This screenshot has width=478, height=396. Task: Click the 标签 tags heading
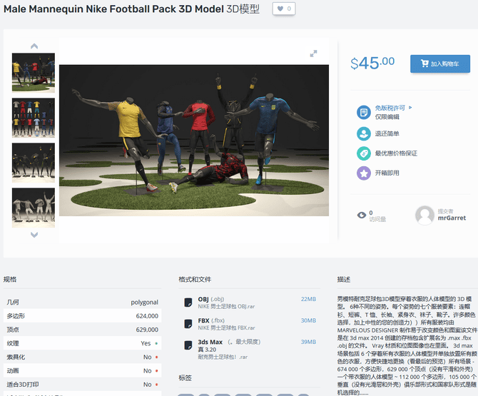click(x=185, y=377)
